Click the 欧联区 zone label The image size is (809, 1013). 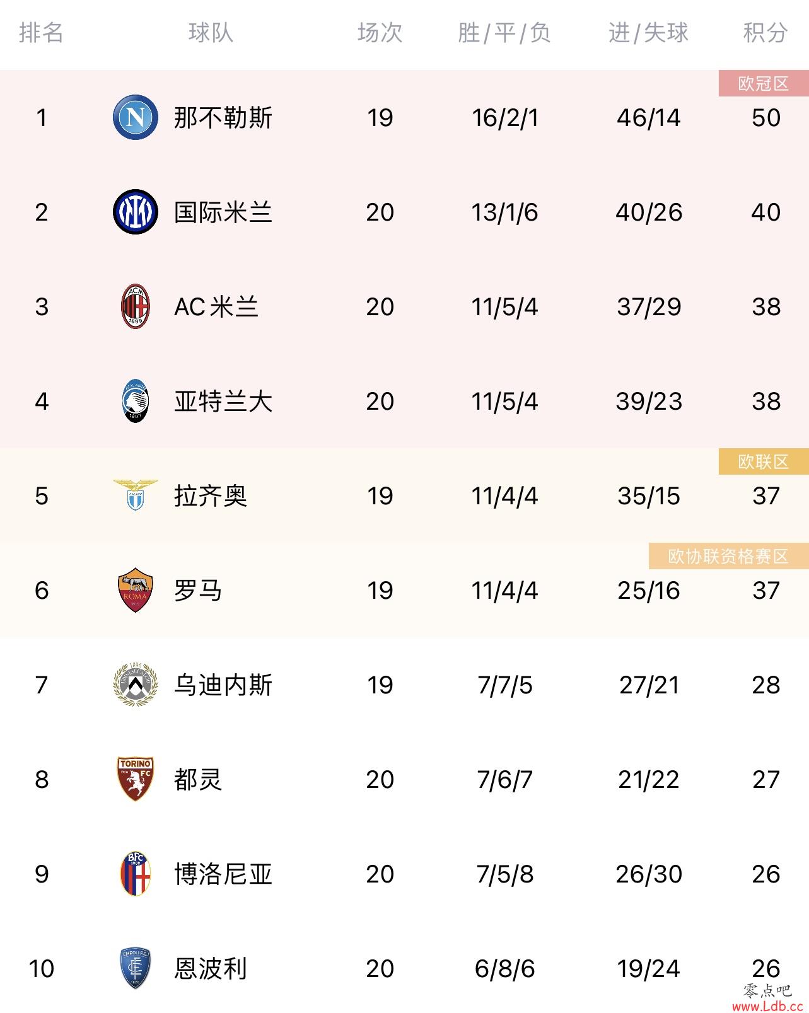coord(764,461)
